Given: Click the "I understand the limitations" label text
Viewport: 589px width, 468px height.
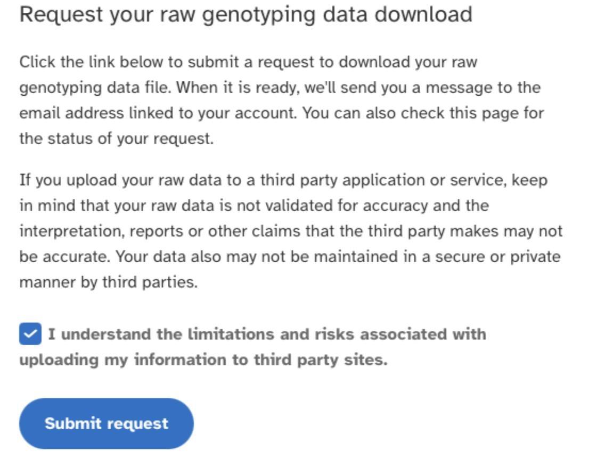Looking at the screenshot, I should point(266,334).
